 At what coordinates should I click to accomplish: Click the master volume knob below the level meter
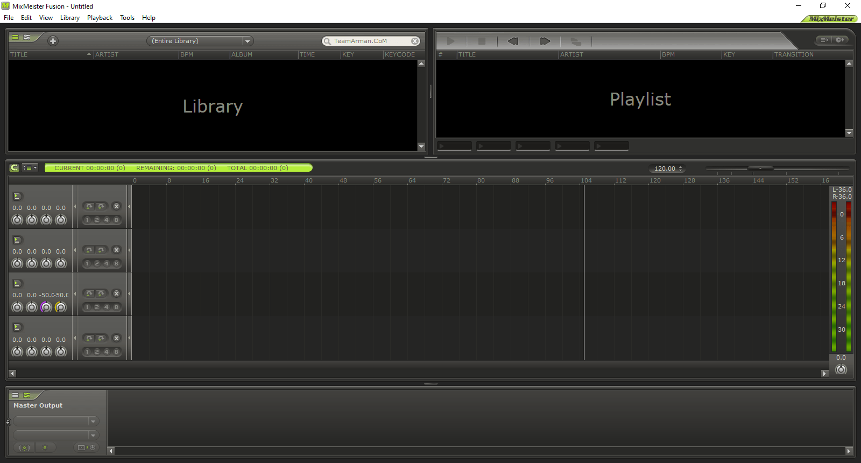(x=841, y=369)
